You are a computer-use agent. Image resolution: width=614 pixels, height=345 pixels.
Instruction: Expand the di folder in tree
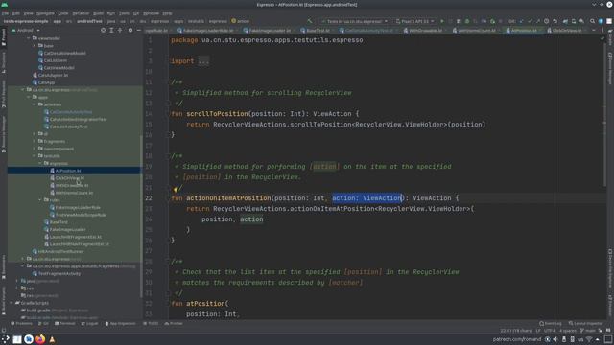tap(35, 134)
